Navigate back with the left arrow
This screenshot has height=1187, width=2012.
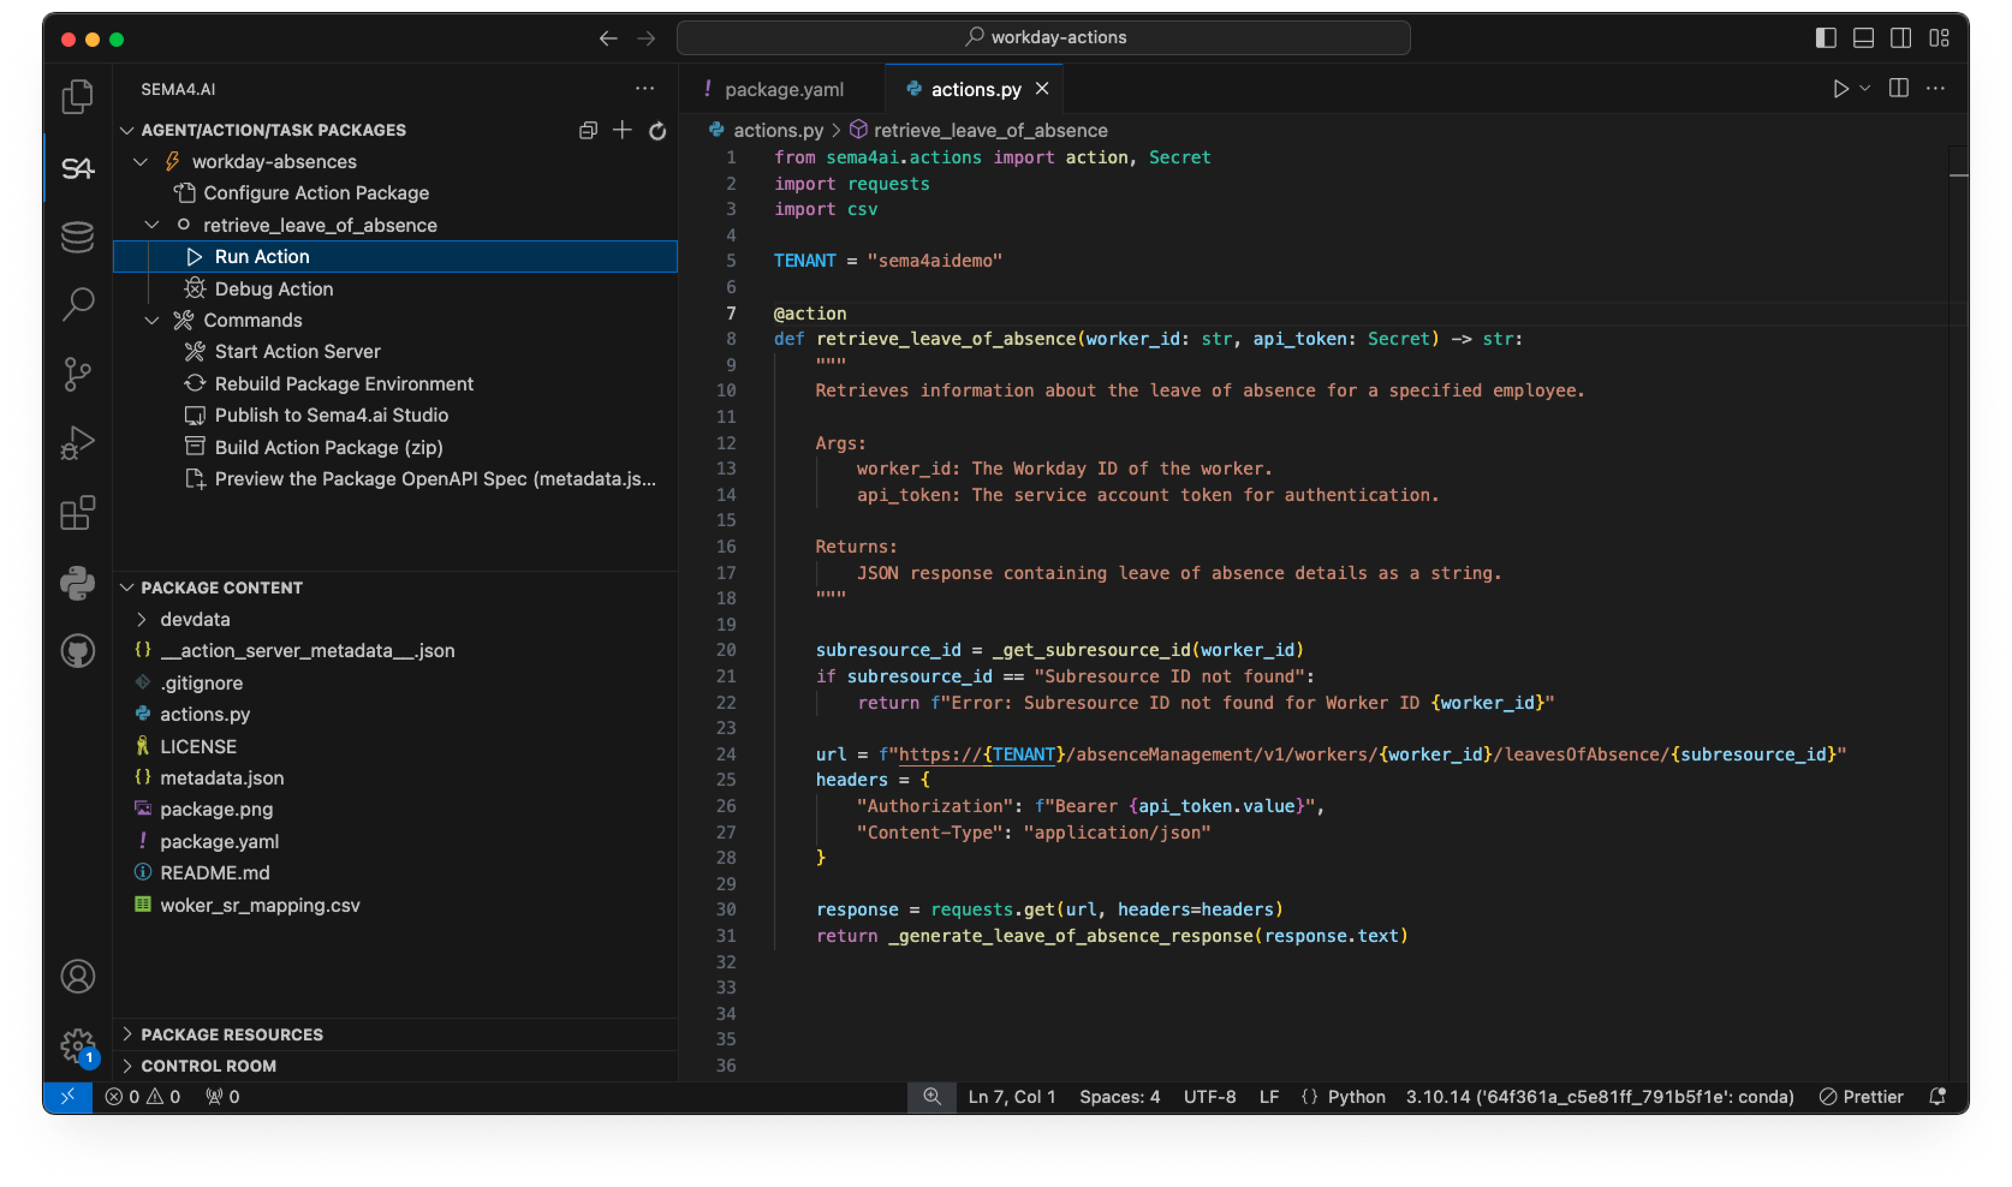pyautogui.click(x=609, y=38)
